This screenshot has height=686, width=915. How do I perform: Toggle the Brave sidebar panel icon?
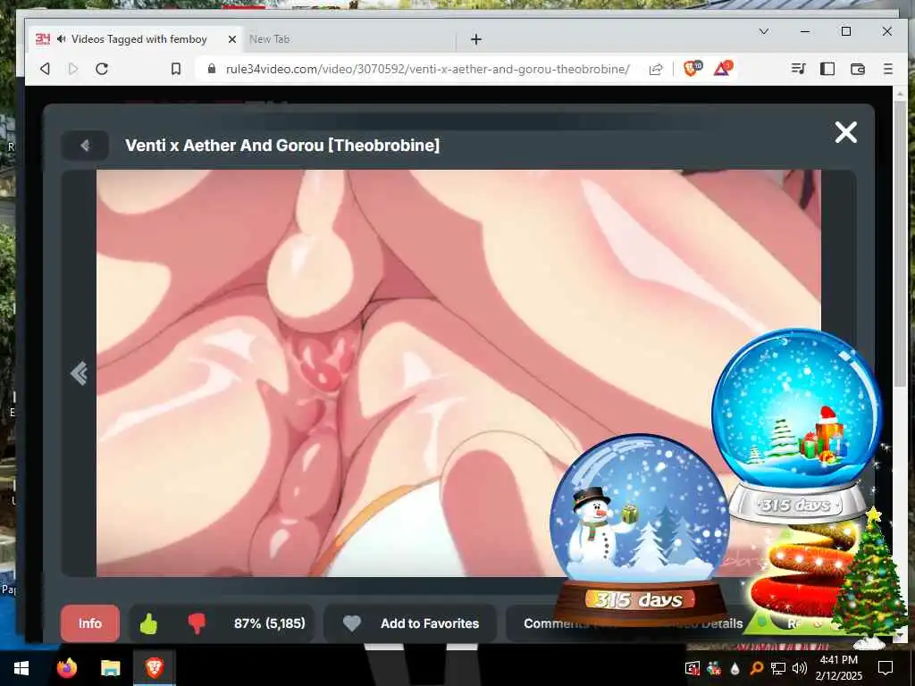pyautogui.click(x=827, y=69)
